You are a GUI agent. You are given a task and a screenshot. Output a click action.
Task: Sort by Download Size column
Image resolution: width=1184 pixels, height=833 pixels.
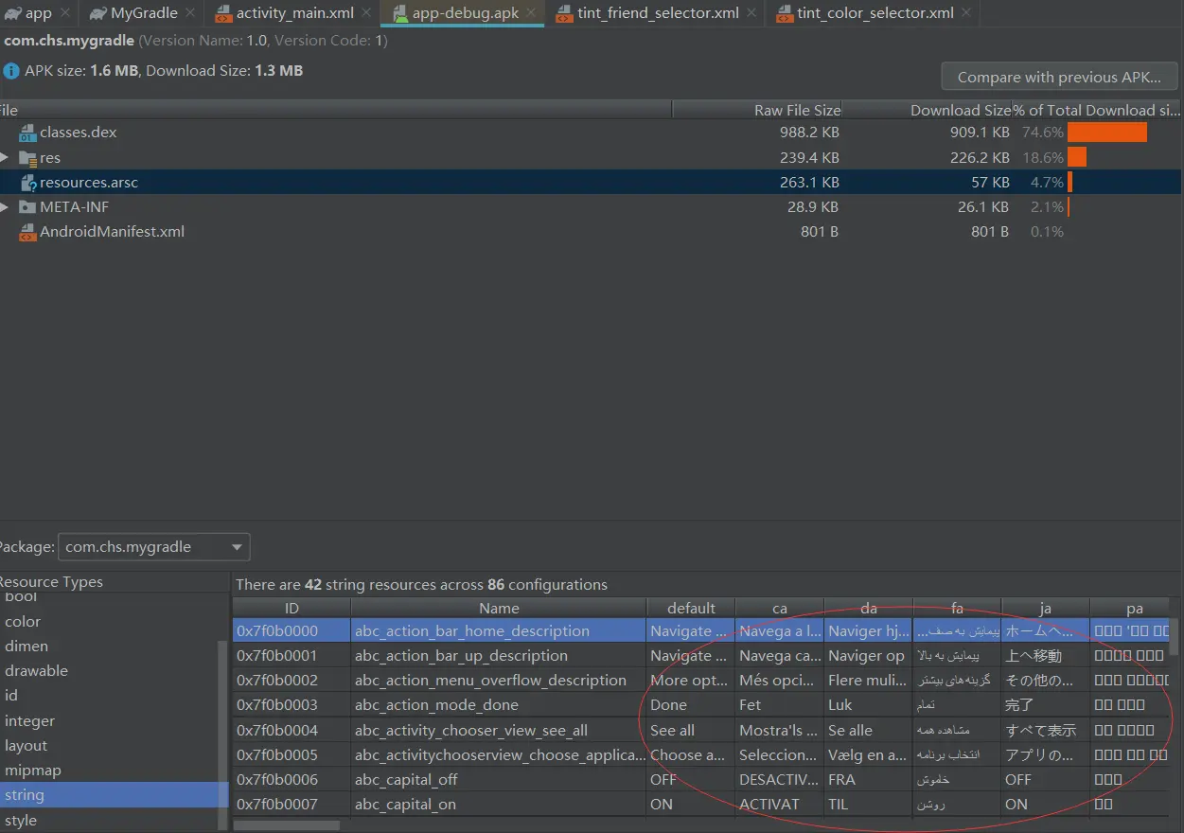point(927,110)
